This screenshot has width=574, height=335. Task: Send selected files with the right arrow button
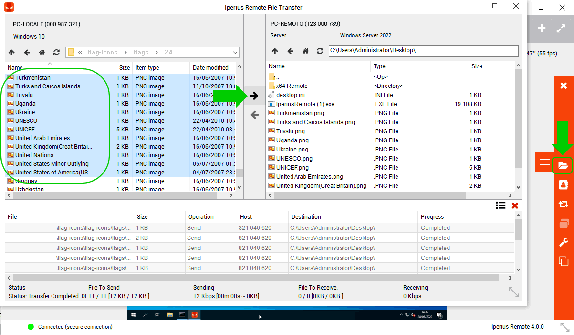pyautogui.click(x=254, y=96)
